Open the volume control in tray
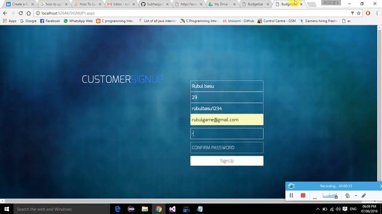 click(x=338, y=209)
